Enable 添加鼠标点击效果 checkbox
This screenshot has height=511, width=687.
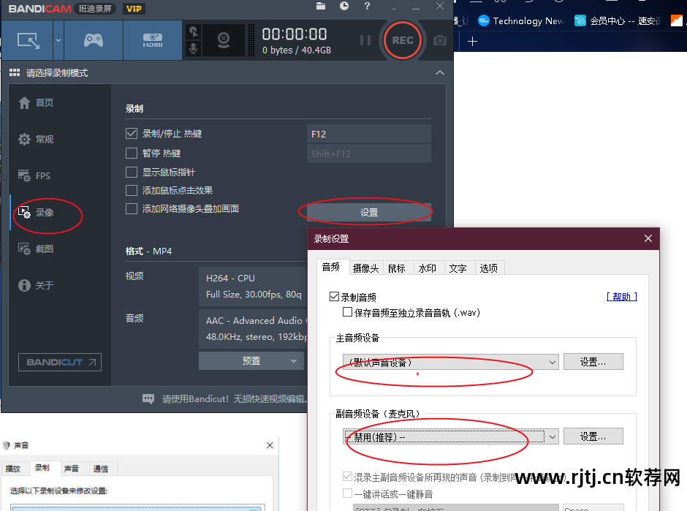(x=132, y=190)
